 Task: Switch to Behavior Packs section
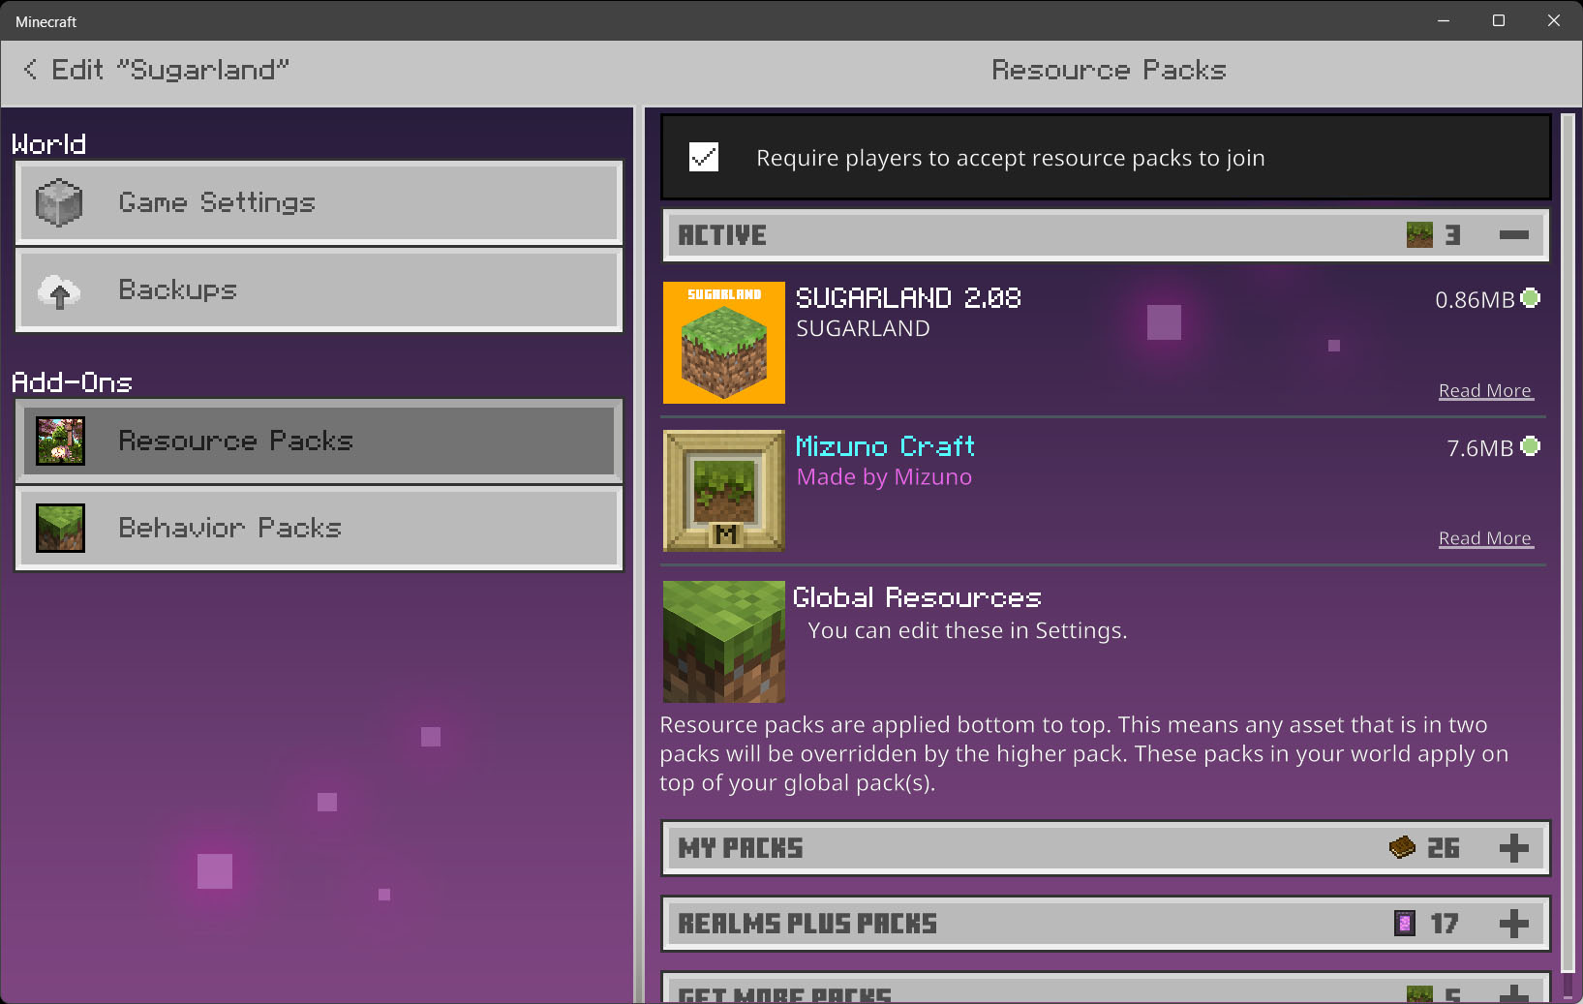coord(319,528)
